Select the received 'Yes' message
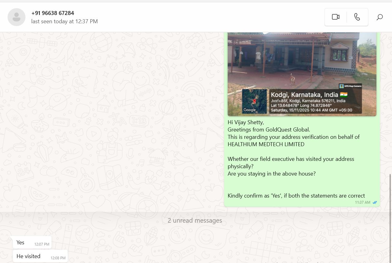 pyautogui.click(x=32, y=243)
